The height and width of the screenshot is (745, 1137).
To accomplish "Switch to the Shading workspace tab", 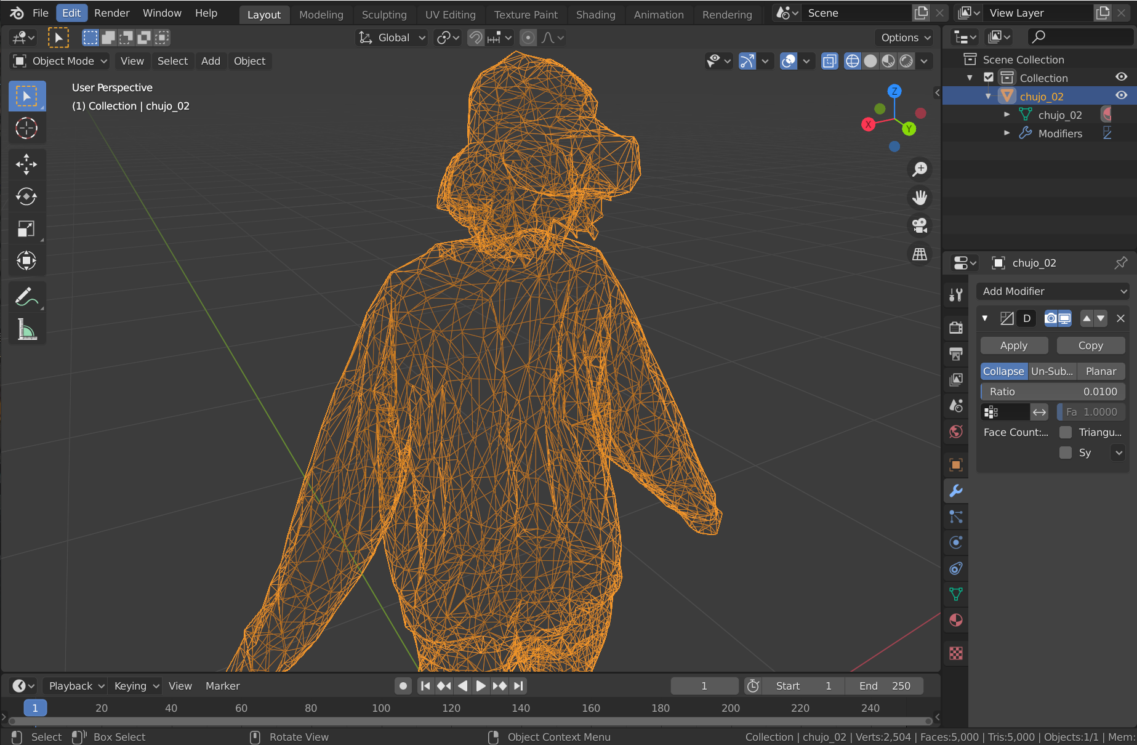I will pyautogui.click(x=595, y=15).
